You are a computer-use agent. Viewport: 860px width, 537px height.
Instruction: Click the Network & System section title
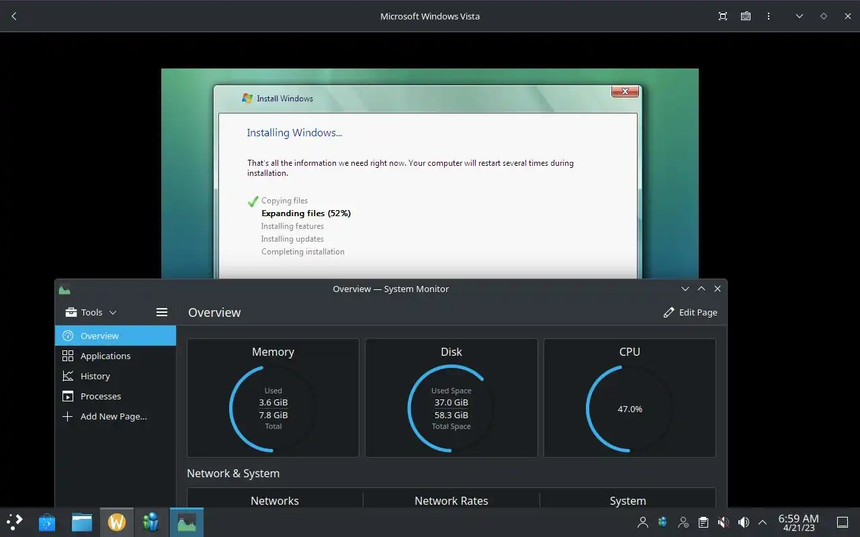233,473
